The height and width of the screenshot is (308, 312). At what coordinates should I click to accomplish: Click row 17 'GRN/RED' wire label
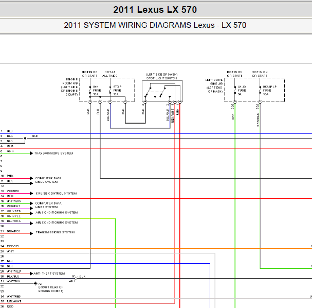[14, 211]
